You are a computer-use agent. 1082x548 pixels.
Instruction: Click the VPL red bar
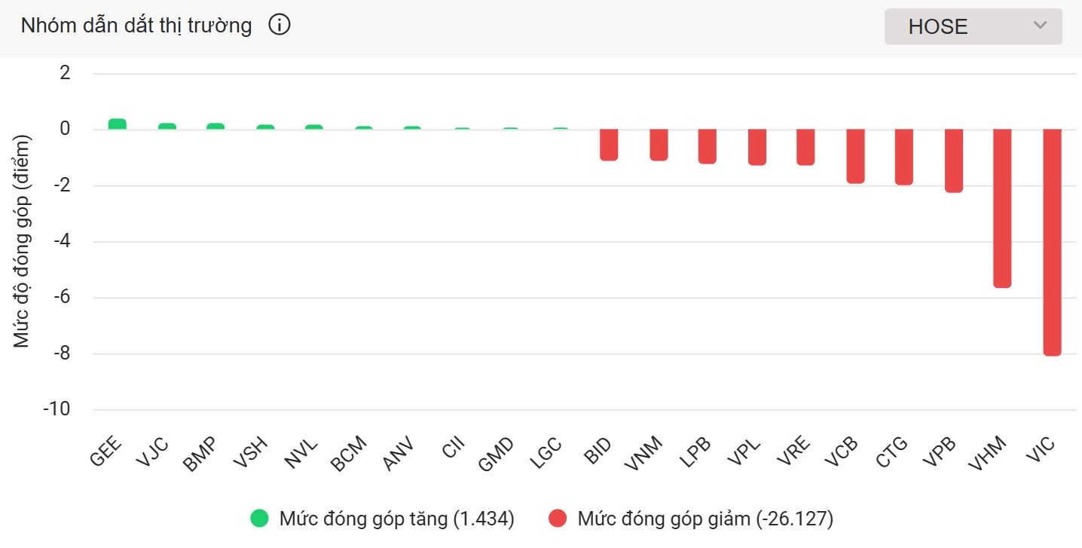click(x=756, y=147)
